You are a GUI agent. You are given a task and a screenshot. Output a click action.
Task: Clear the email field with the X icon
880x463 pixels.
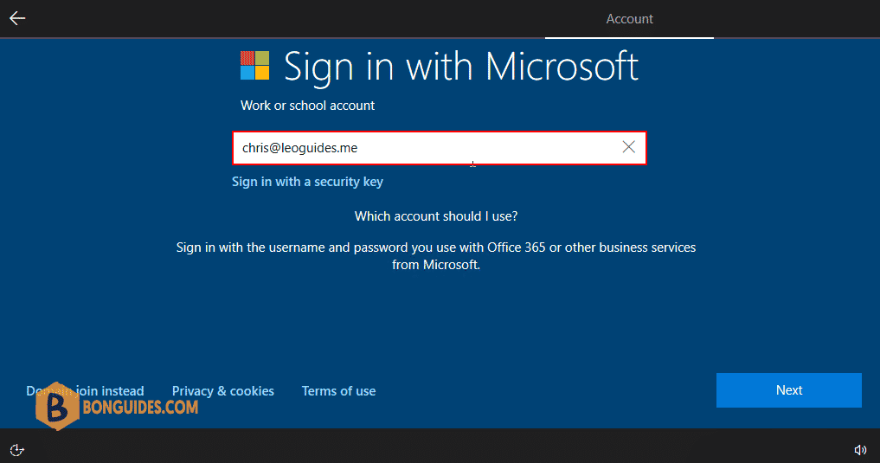tap(628, 147)
